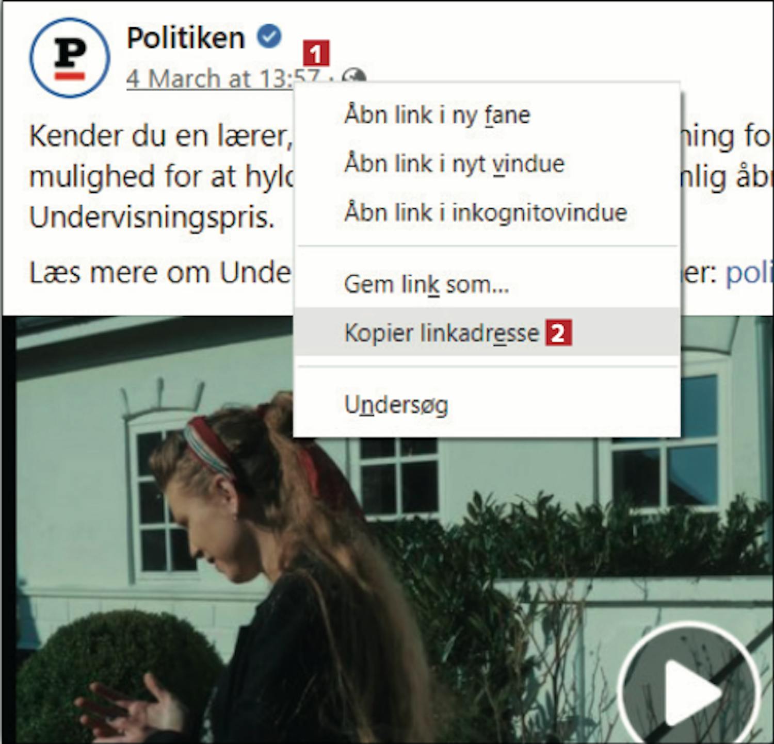The width and height of the screenshot is (774, 744).
Task: Click the 'Kender du en lærer' text line
Action: point(161,137)
